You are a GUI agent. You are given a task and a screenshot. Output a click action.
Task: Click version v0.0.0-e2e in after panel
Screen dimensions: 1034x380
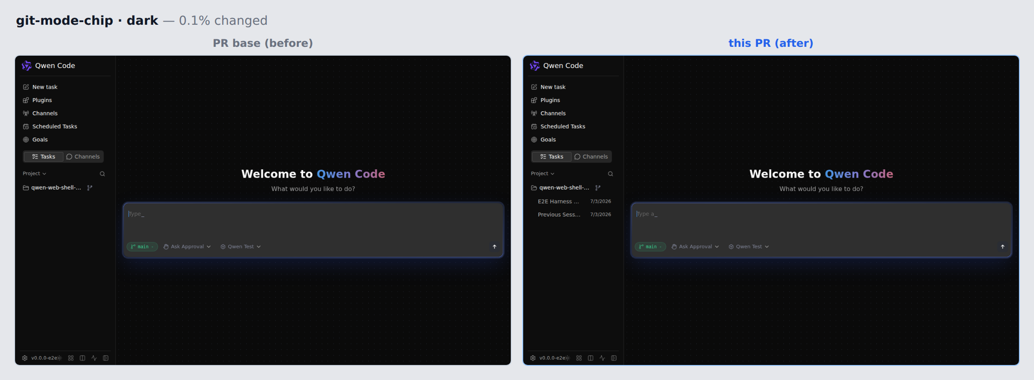(552, 358)
